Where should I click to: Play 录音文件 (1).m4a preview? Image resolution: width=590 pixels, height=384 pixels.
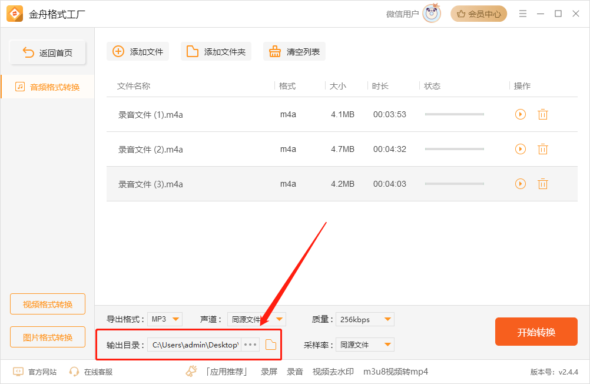pyautogui.click(x=521, y=114)
